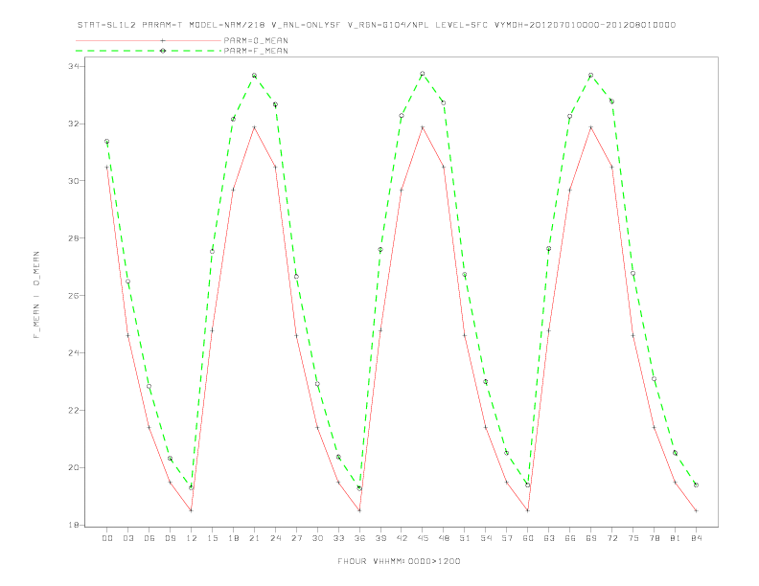Click the PARM=O_MEAN legend label
Viewport: 759px width, 586px height.
click(x=256, y=40)
